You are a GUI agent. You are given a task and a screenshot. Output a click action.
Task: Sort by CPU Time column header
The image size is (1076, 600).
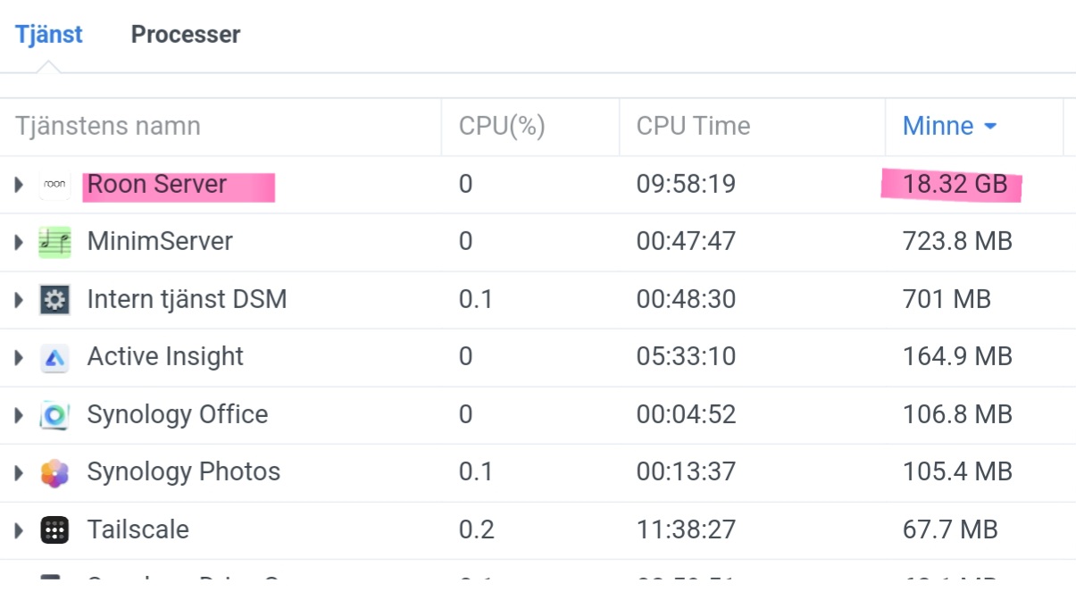click(x=752, y=127)
